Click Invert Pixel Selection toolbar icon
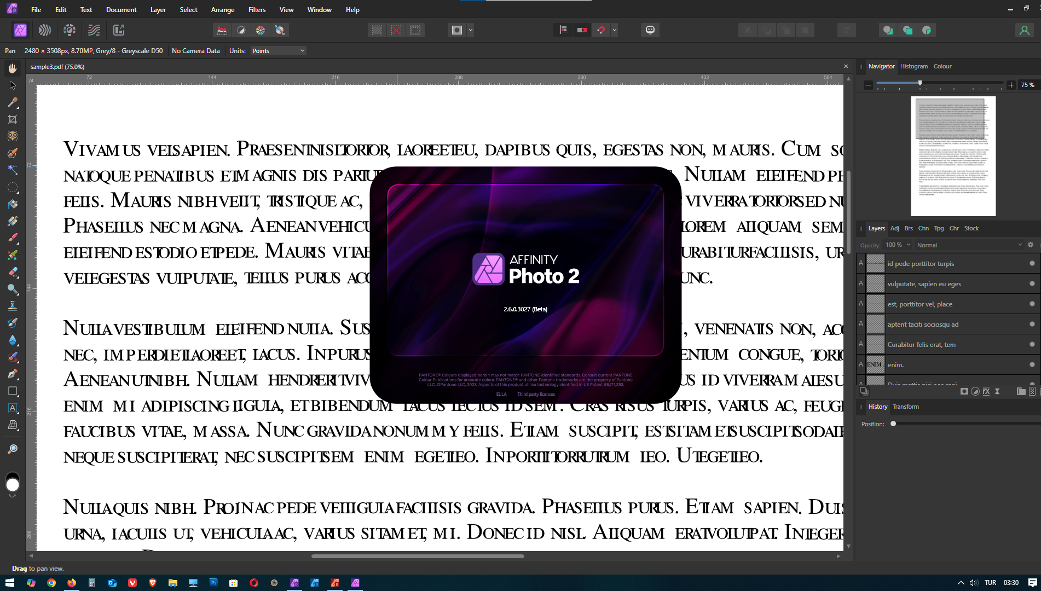The image size is (1041, 591). 415,30
